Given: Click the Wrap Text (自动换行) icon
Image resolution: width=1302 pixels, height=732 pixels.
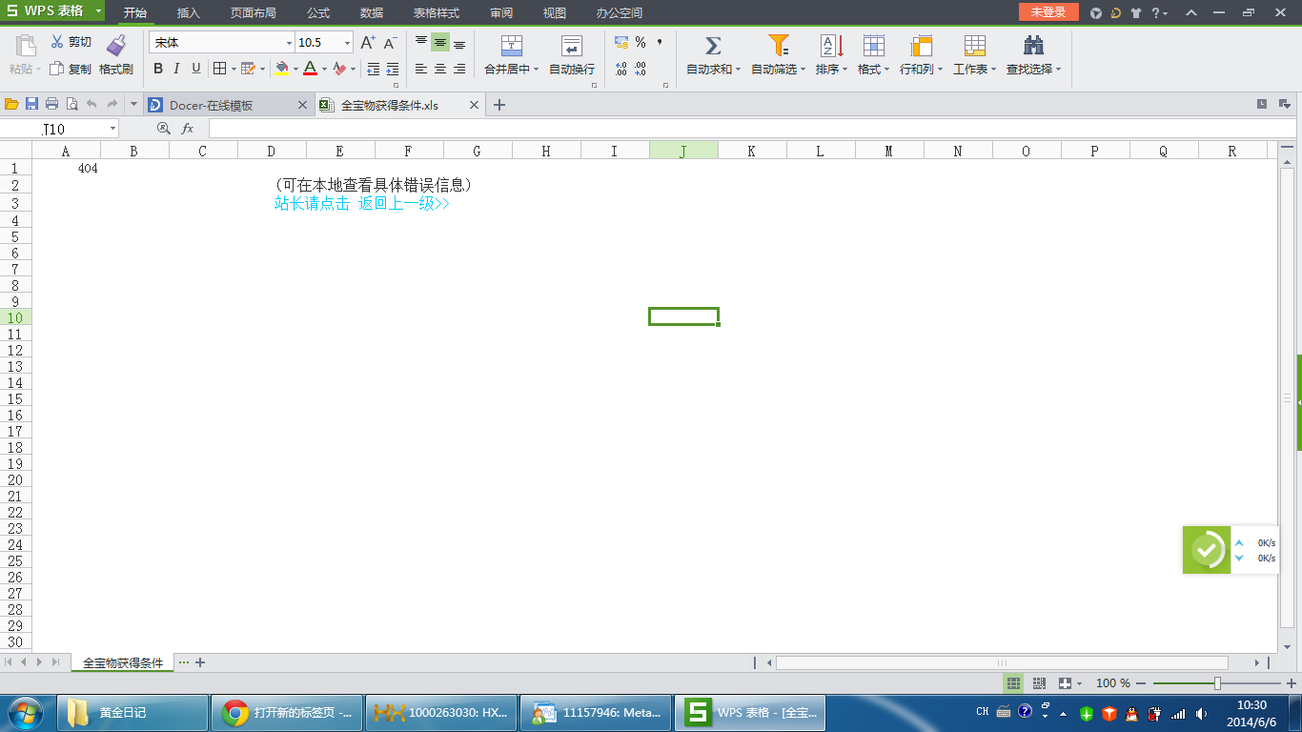Looking at the screenshot, I should click(x=572, y=46).
